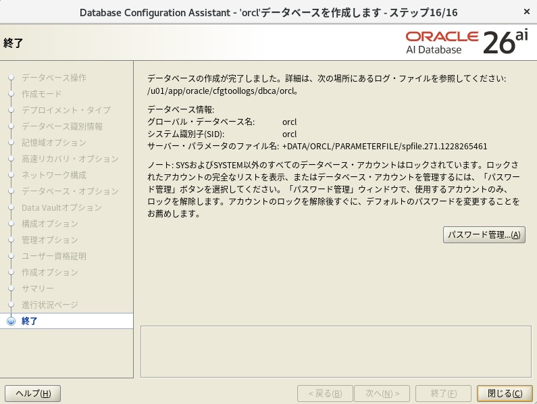Screen dimensions: 537x404
Task: Select ネットワーク構成 step in sidebar
Action: click(x=54, y=175)
